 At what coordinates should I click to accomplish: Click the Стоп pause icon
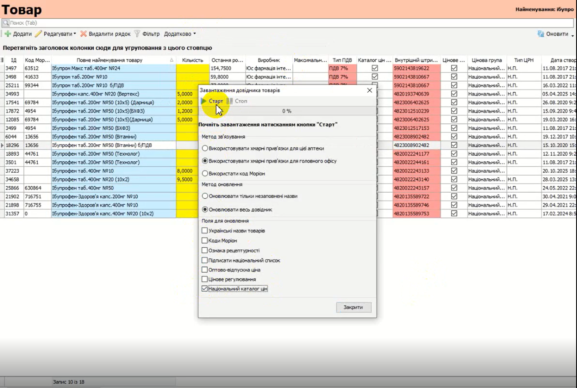pyautogui.click(x=229, y=101)
